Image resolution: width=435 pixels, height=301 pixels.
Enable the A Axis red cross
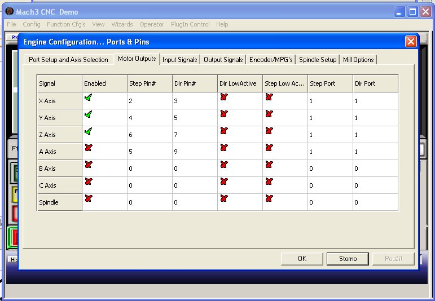(x=88, y=148)
